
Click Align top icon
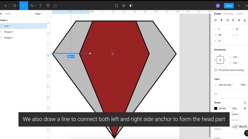[233, 20]
